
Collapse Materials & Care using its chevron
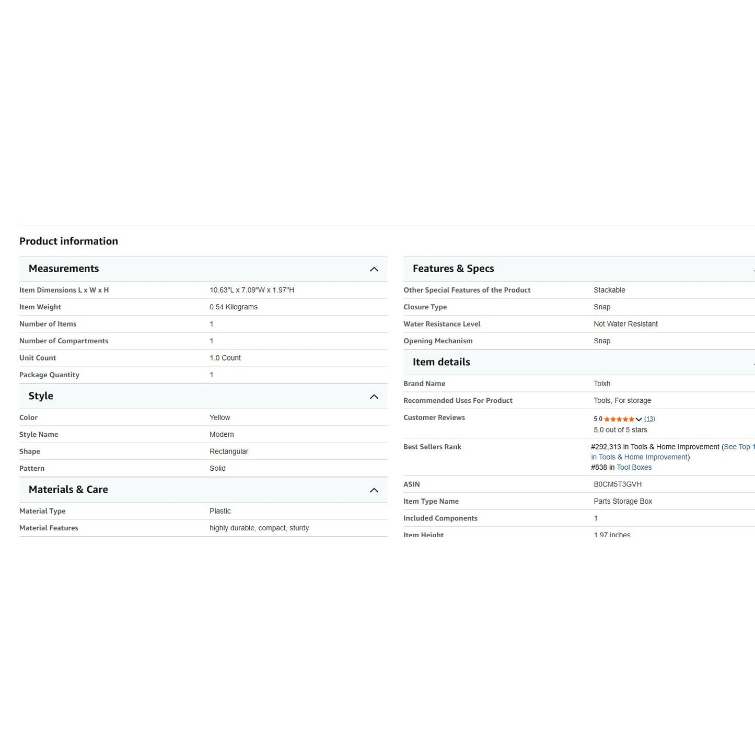coord(374,490)
